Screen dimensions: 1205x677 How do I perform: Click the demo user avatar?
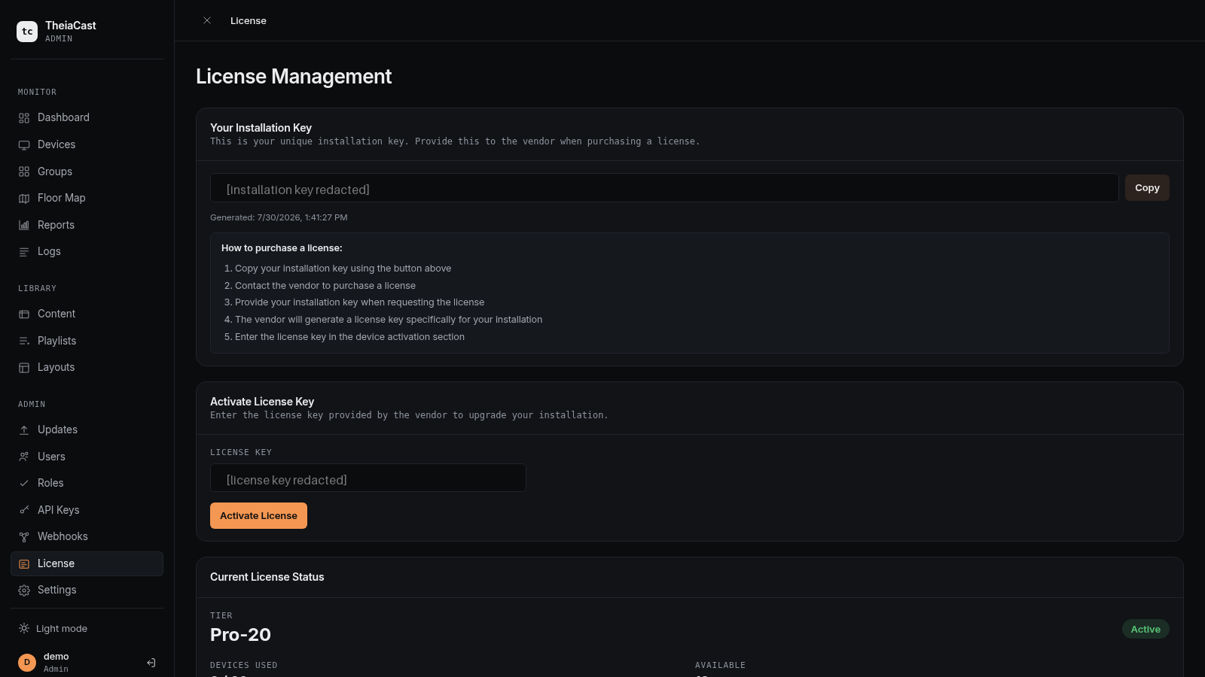[x=27, y=663]
